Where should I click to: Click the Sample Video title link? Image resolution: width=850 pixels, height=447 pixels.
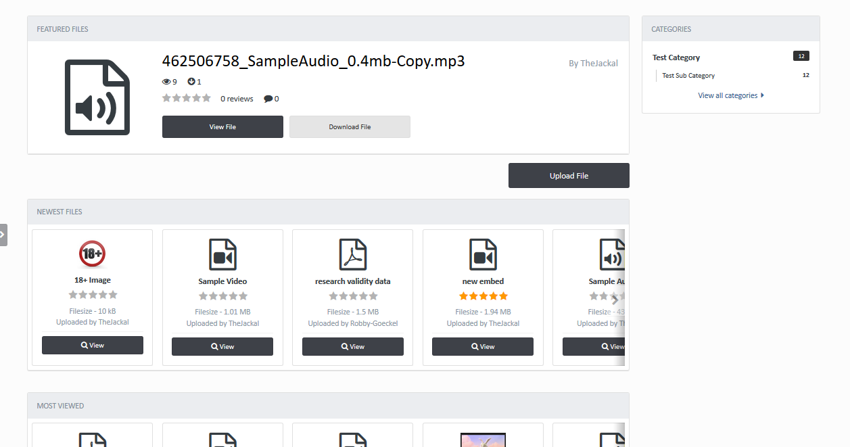(222, 281)
